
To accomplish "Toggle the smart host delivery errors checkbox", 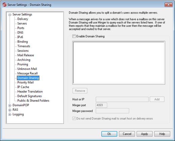I will pyautogui.click(x=74, y=118).
